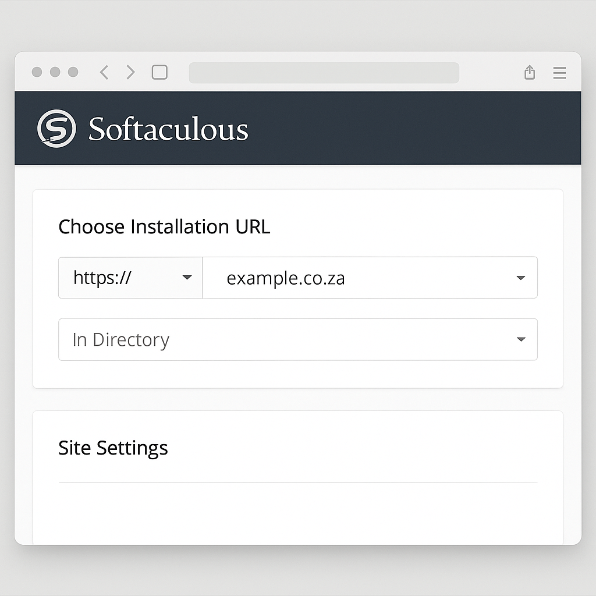Click the arrow at the domain field's right end
596x596 pixels.
tap(521, 278)
